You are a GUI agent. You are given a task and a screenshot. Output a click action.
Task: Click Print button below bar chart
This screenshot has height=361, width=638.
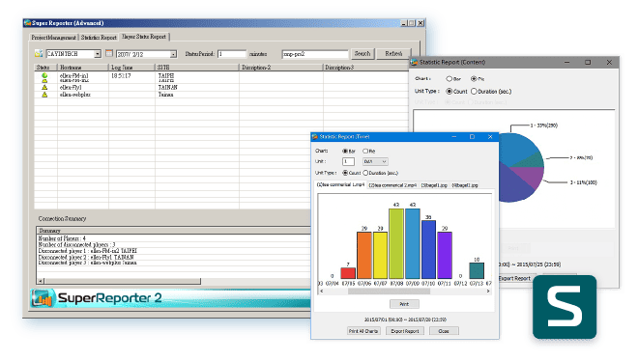[x=404, y=304]
